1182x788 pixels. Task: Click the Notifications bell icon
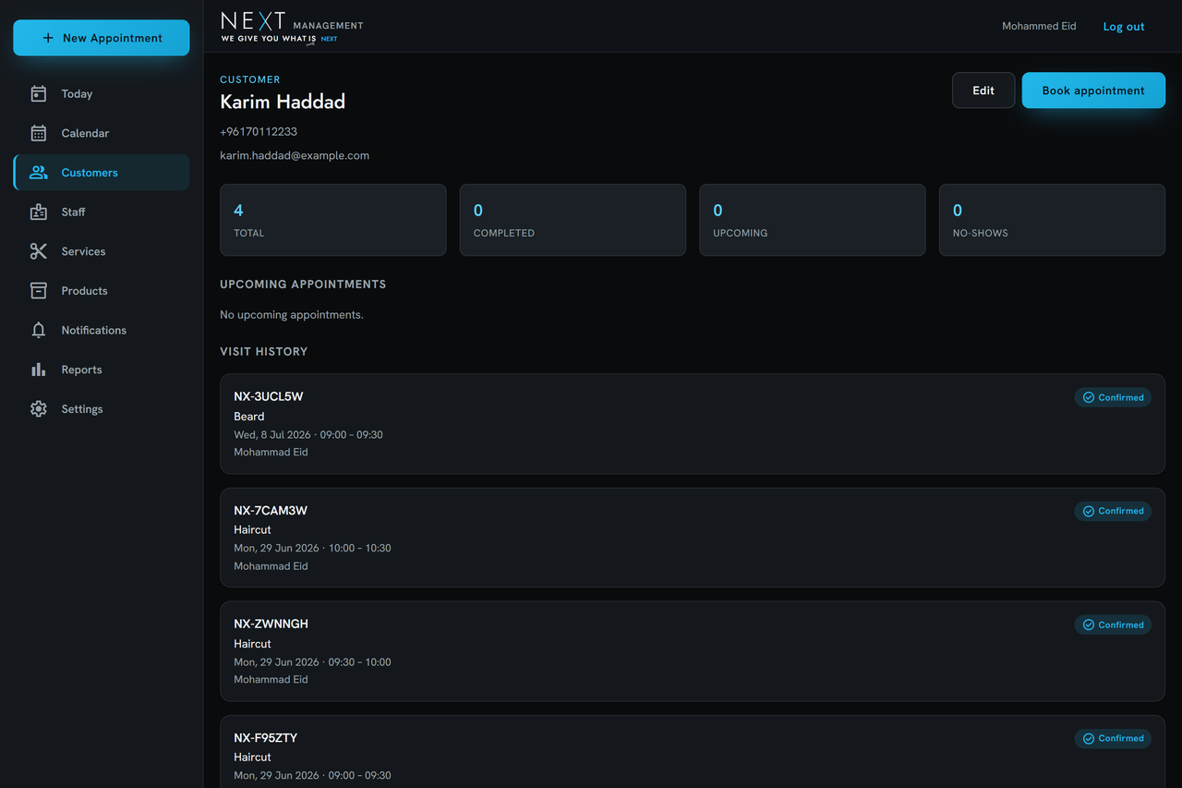(38, 330)
